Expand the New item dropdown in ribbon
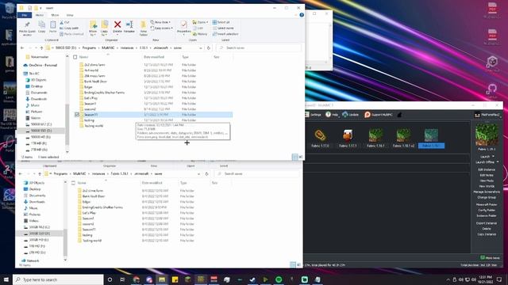The width and height of the screenshot is (508, 285). (160, 22)
